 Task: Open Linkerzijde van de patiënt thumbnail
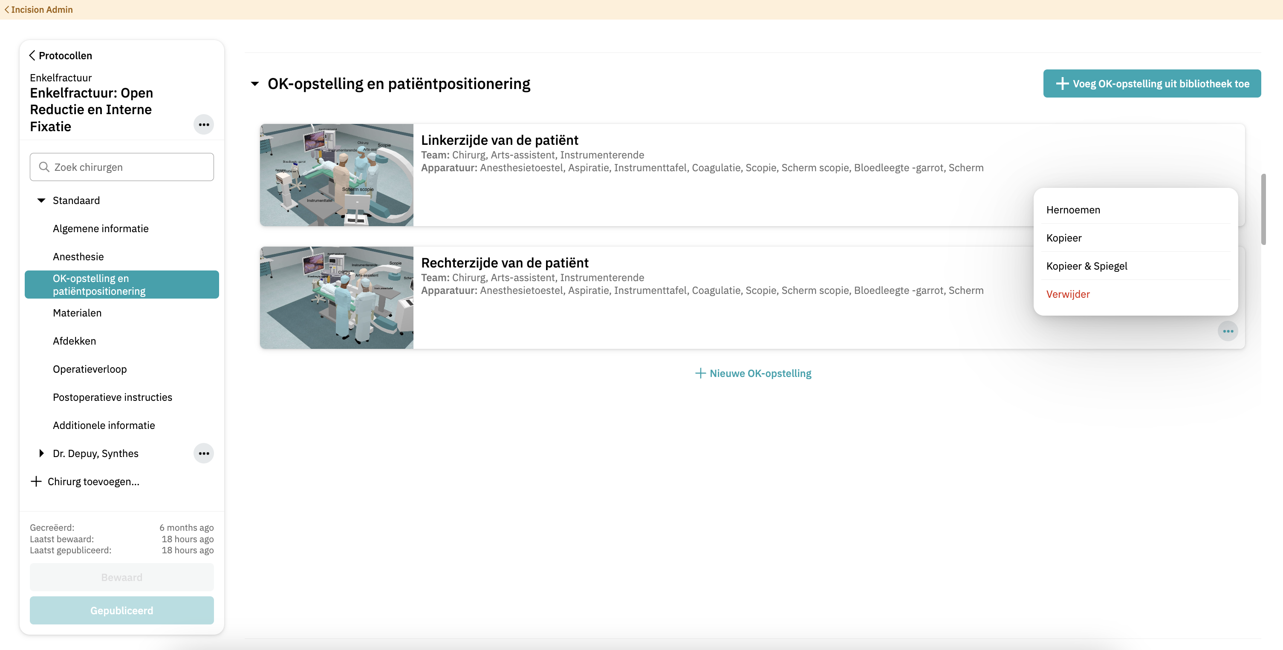pyautogui.click(x=337, y=175)
